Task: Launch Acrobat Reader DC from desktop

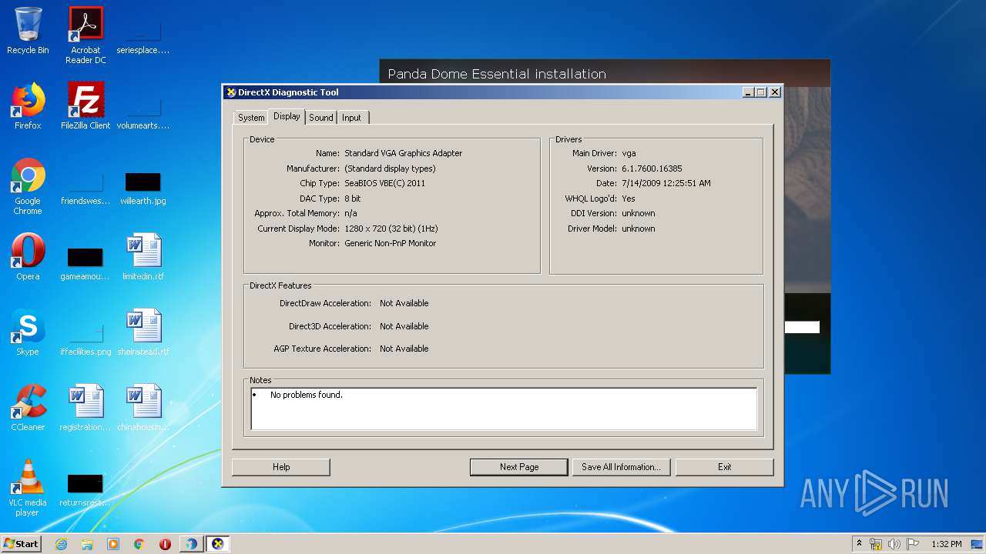Action: pos(86,35)
